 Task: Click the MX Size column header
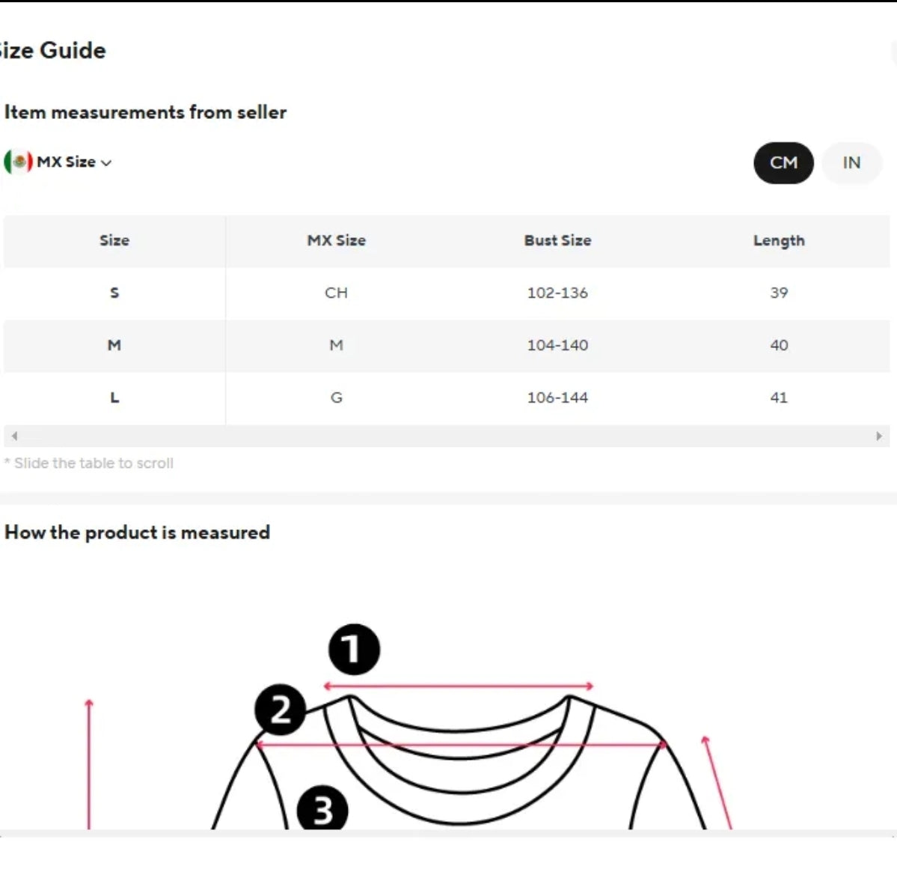click(x=336, y=240)
